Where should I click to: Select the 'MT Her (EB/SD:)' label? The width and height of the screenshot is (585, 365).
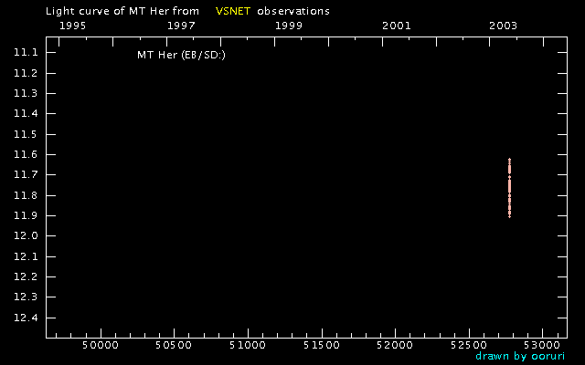coord(181,55)
